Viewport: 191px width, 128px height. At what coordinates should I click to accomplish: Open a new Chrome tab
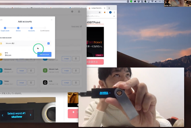coord(109,8)
